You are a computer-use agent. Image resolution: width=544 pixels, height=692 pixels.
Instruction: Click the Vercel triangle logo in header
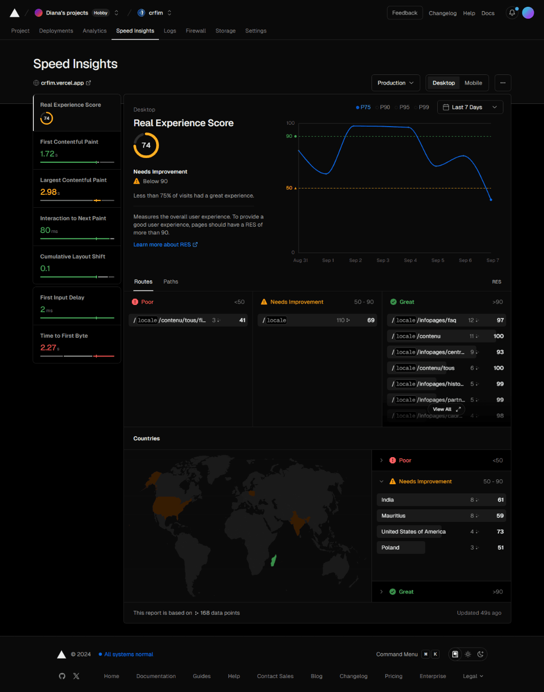(14, 13)
